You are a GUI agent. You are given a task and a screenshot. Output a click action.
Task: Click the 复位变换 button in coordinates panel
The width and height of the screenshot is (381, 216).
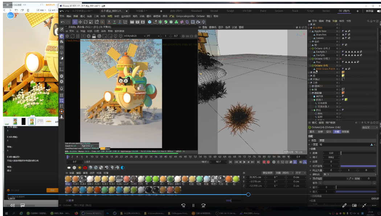click(267, 173)
